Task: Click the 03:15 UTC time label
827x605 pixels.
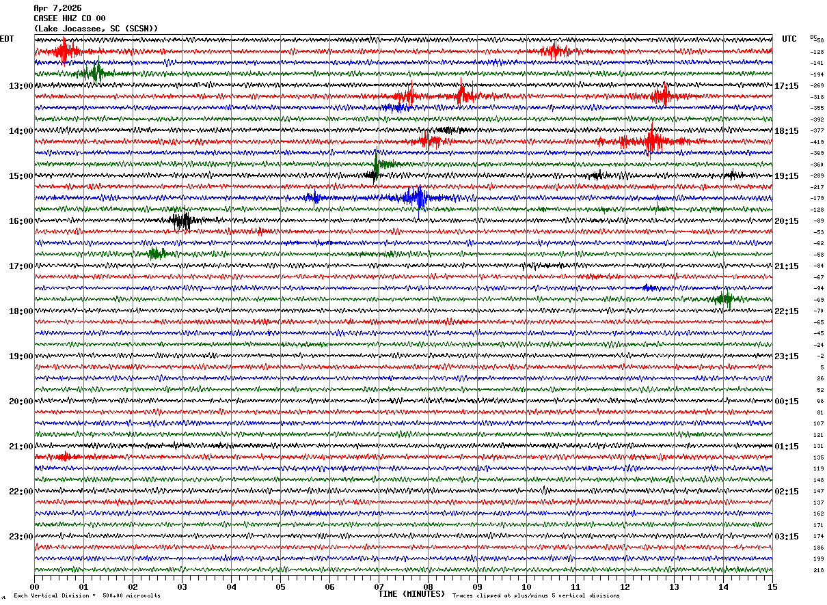Action: click(x=787, y=537)
